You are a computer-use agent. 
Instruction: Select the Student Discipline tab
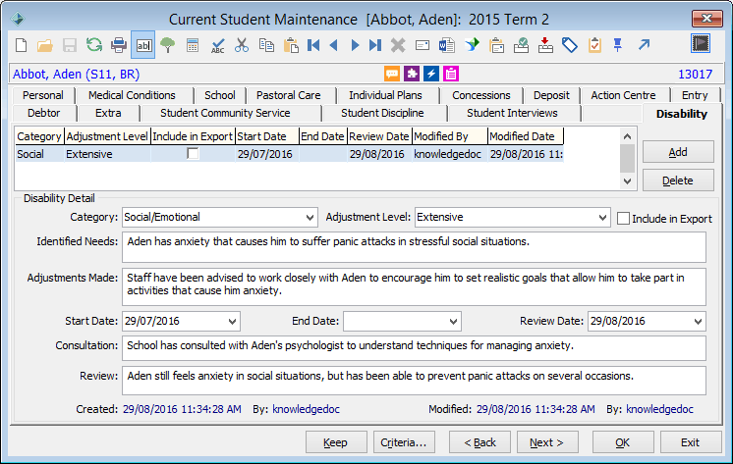click(382, 113)
